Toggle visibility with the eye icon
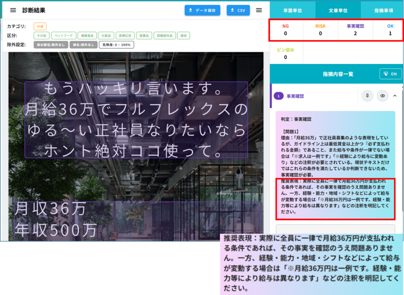 (382, 96)
